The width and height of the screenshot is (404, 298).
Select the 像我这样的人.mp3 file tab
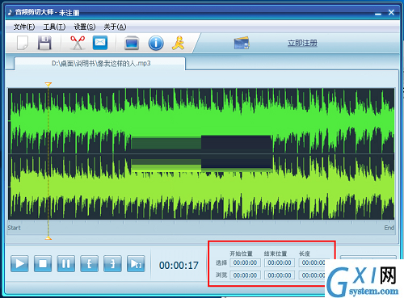100,64
